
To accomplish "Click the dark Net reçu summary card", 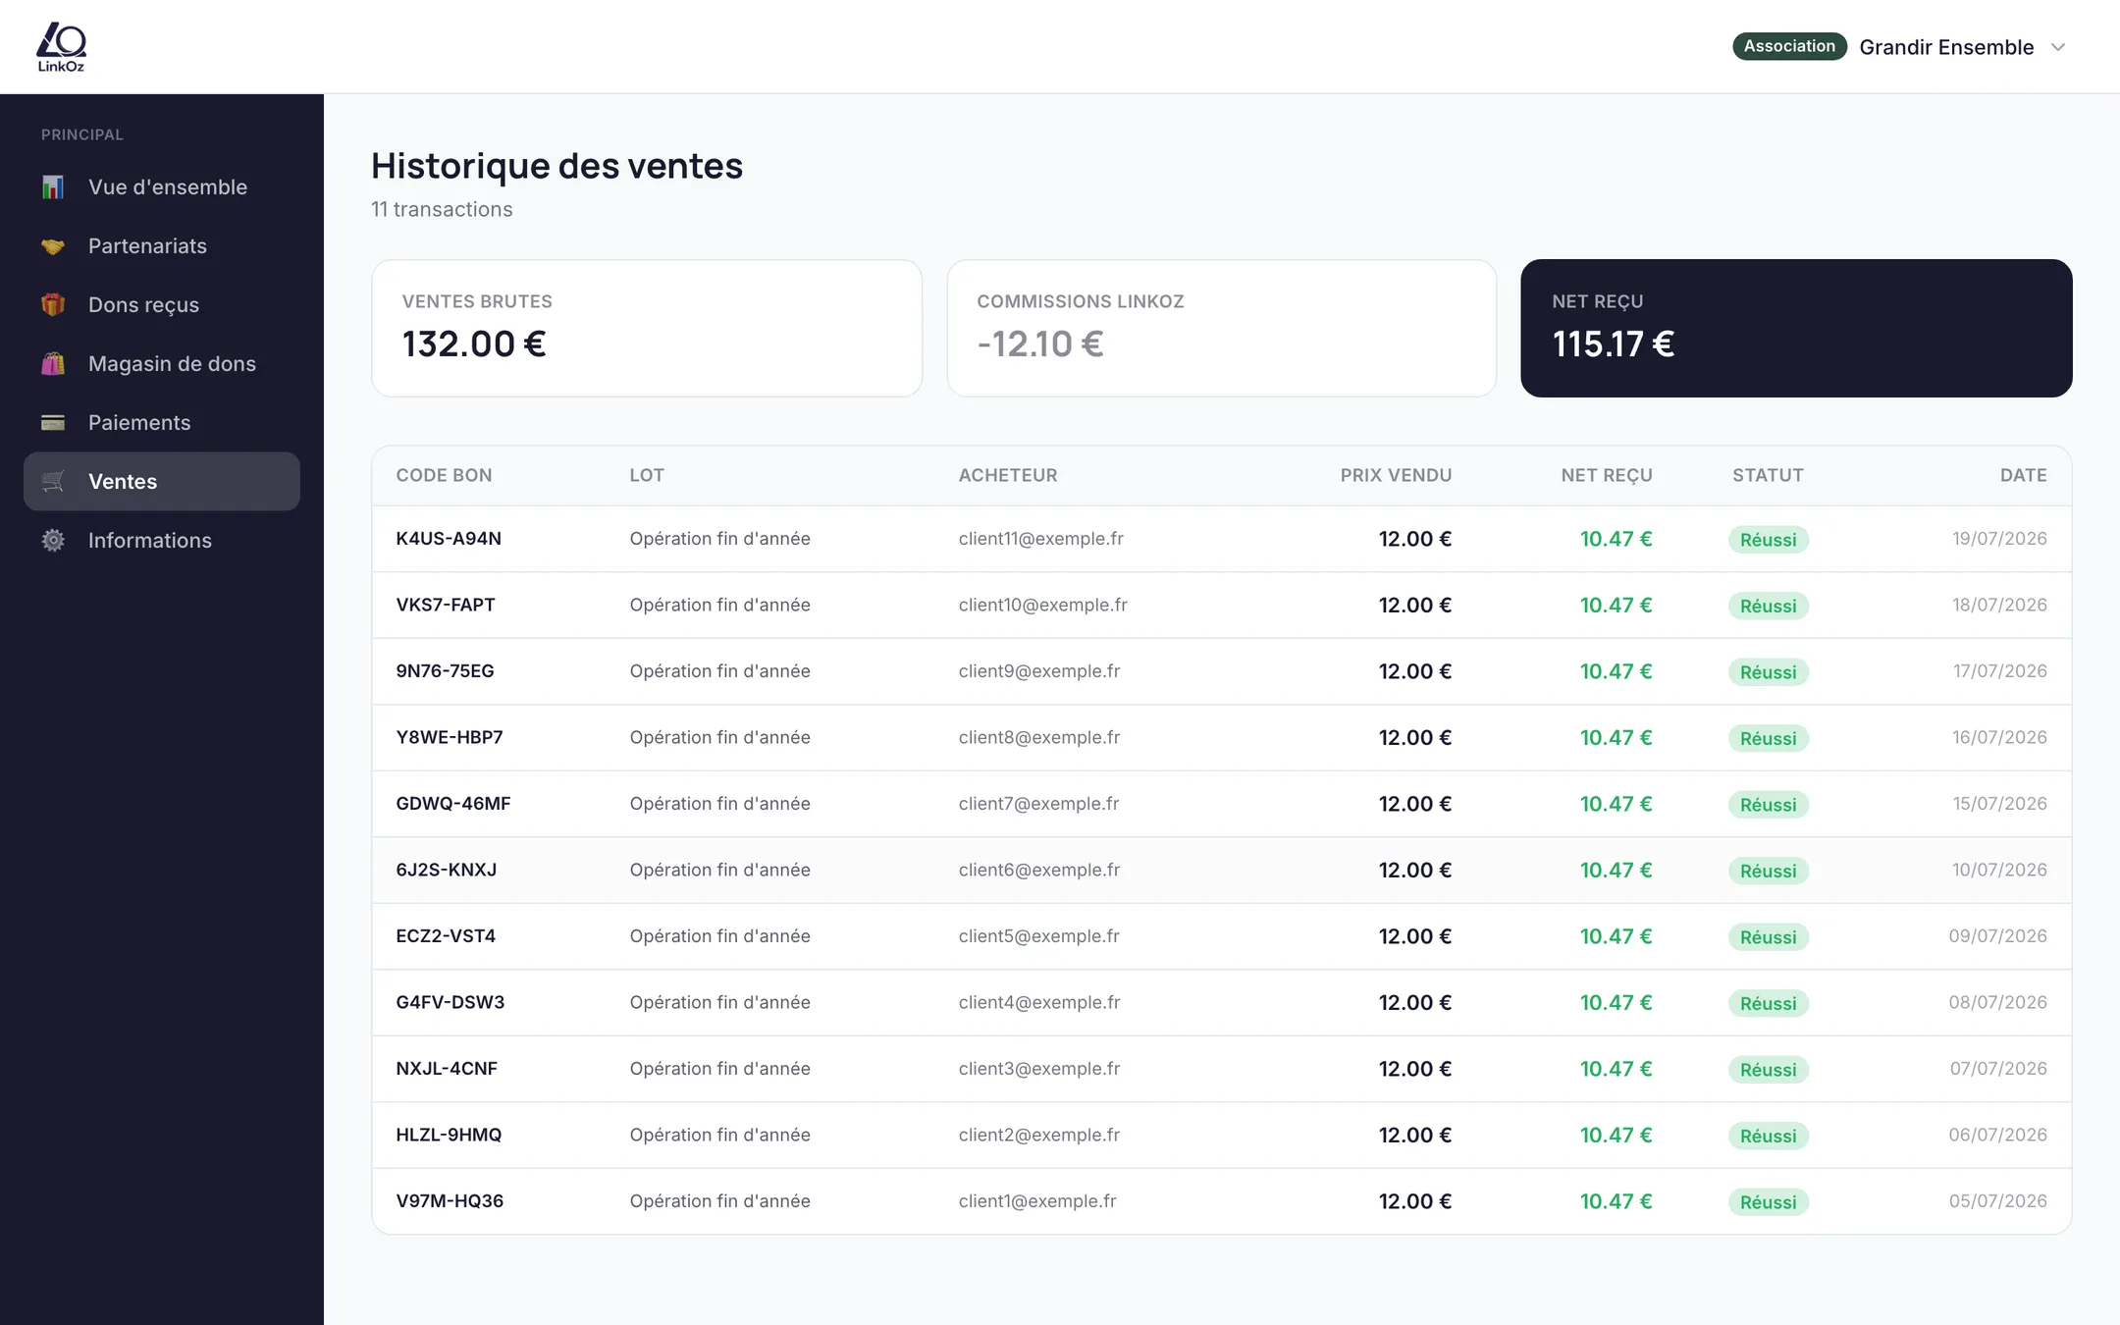I will point(1796,328).
